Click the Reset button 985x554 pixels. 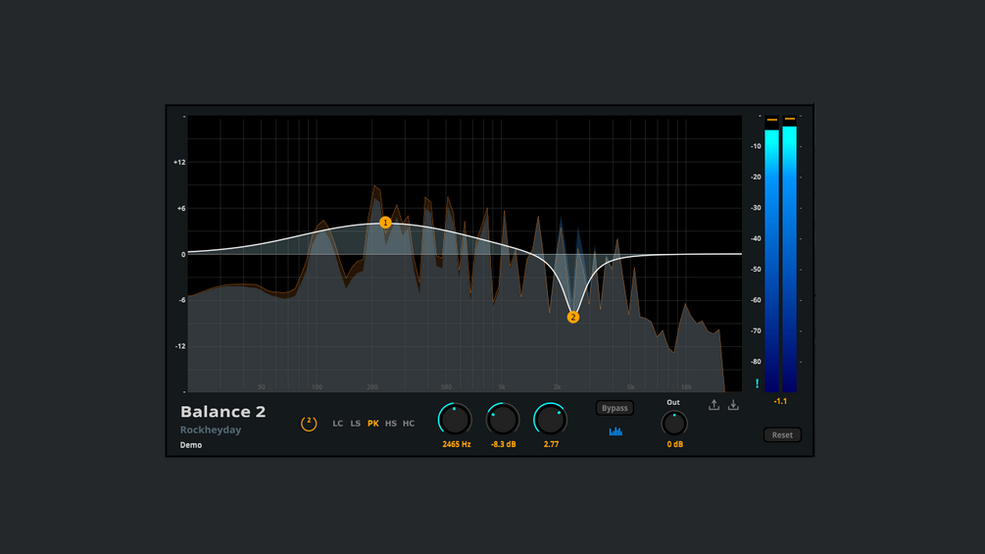[x=782, y=434]
